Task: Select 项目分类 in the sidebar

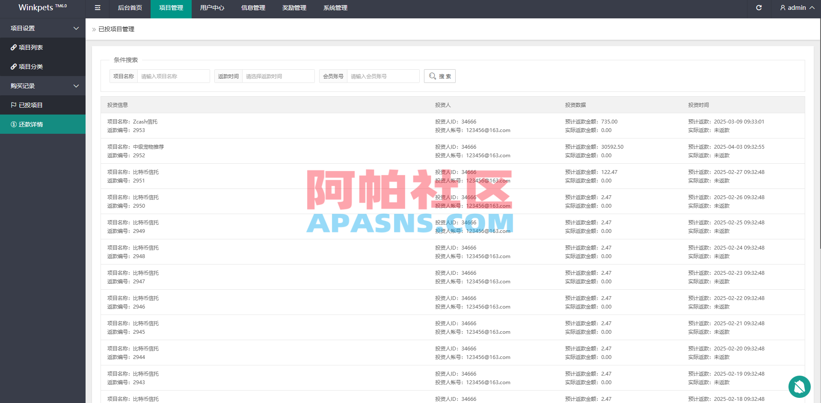Action: point(32,66)
